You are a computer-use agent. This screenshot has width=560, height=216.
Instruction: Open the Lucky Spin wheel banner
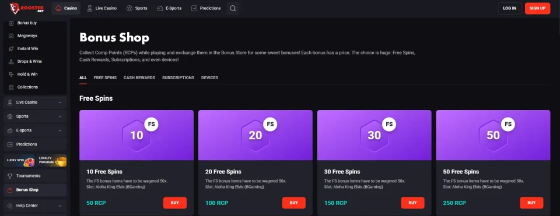click(19, 160)
